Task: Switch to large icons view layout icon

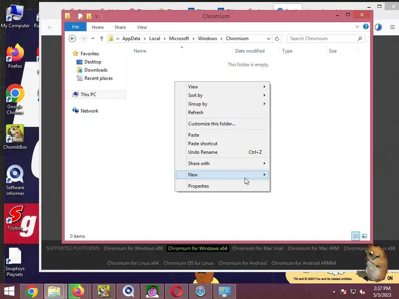Action: point(364,236)
